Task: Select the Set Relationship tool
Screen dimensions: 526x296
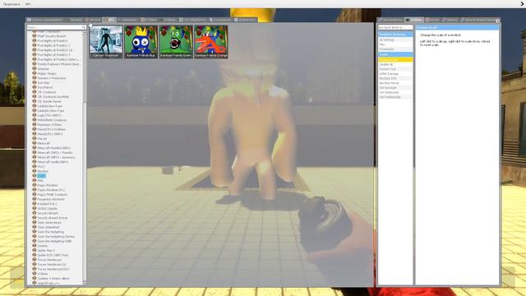Action: point(395,97)
